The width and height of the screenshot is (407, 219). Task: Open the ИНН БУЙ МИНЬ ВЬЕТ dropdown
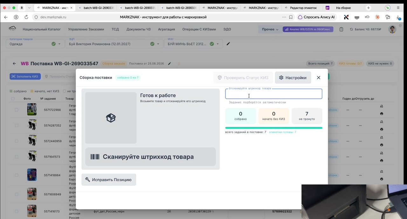tap(194, 44)
